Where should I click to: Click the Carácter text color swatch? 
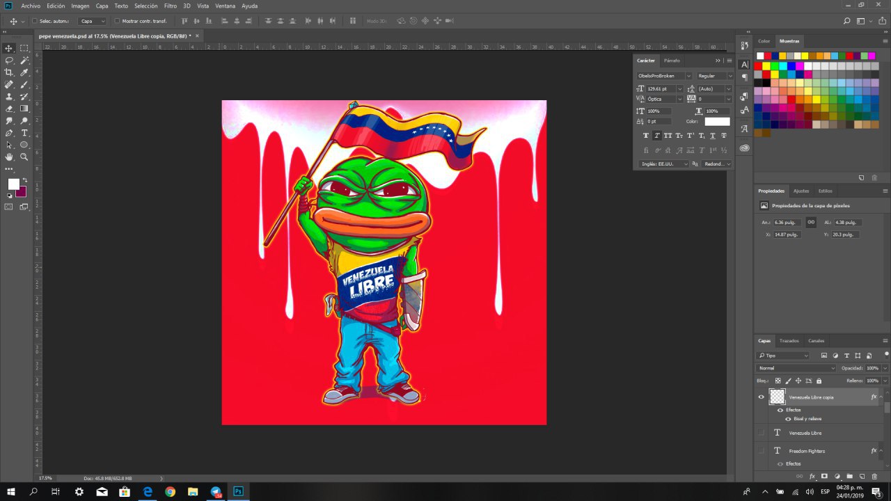pyautogui.click(x=717, y=122)
